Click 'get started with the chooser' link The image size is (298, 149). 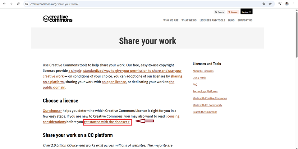(107, 122)
